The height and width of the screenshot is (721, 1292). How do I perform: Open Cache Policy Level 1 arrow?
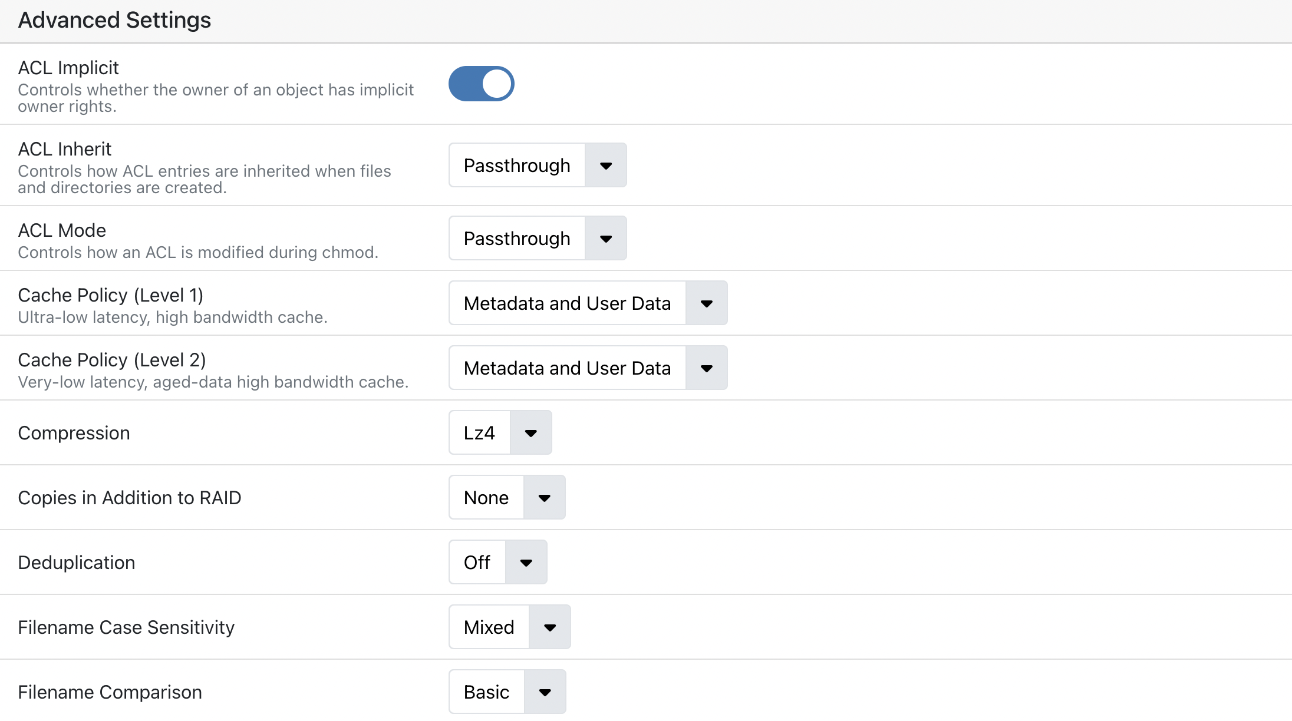click(706, 303)
